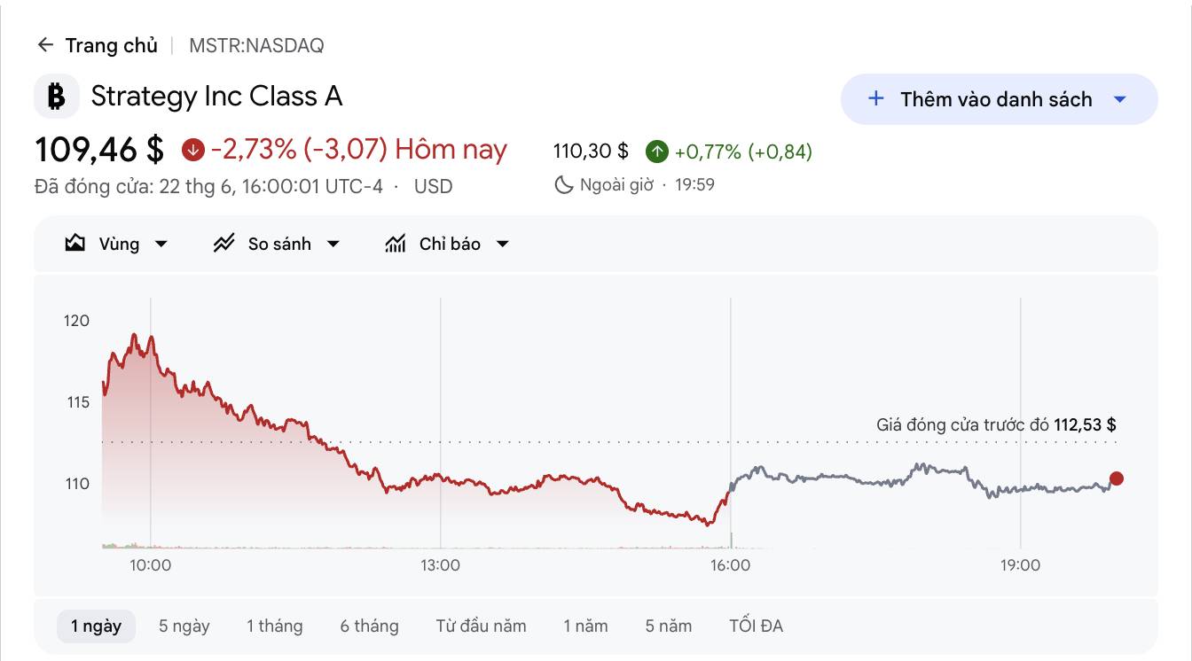Viewport: 1192px width, 661px height.
Task: Select the 1 ngày time range tab
Action: pyautogui.click(x=96, y=626)
